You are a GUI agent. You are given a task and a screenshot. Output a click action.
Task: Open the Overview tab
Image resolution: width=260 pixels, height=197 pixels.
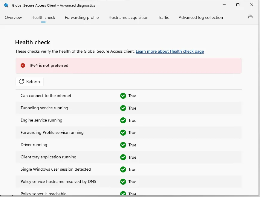tap(13, 17)
